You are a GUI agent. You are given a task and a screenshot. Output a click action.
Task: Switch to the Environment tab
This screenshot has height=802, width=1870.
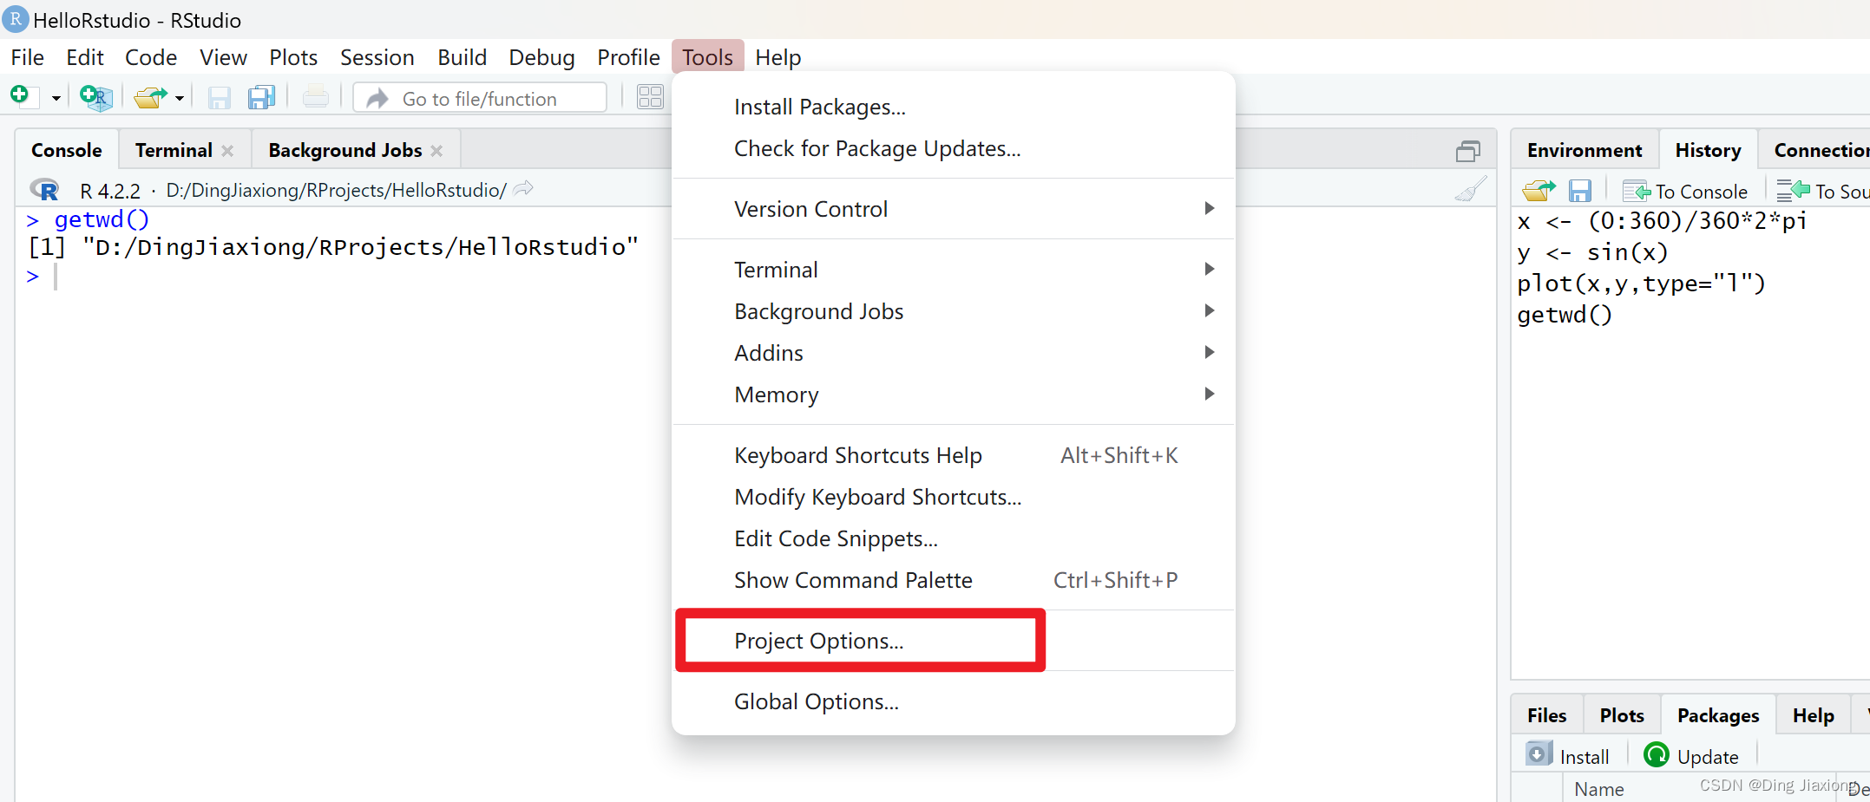pyautogui.click(x=1585, y=150)
